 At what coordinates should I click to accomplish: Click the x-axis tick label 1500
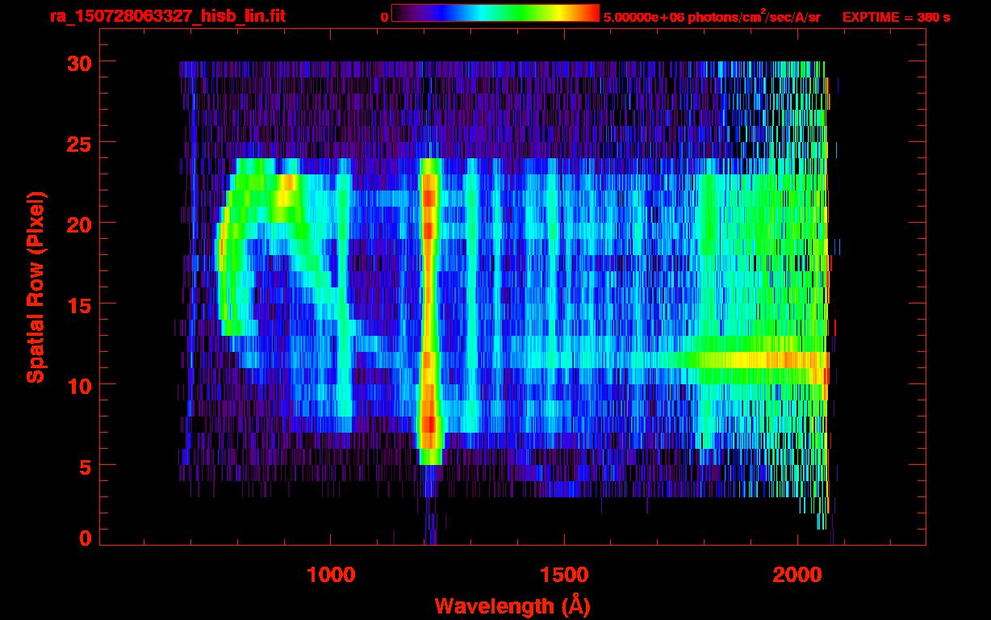[x=565, y=575]
